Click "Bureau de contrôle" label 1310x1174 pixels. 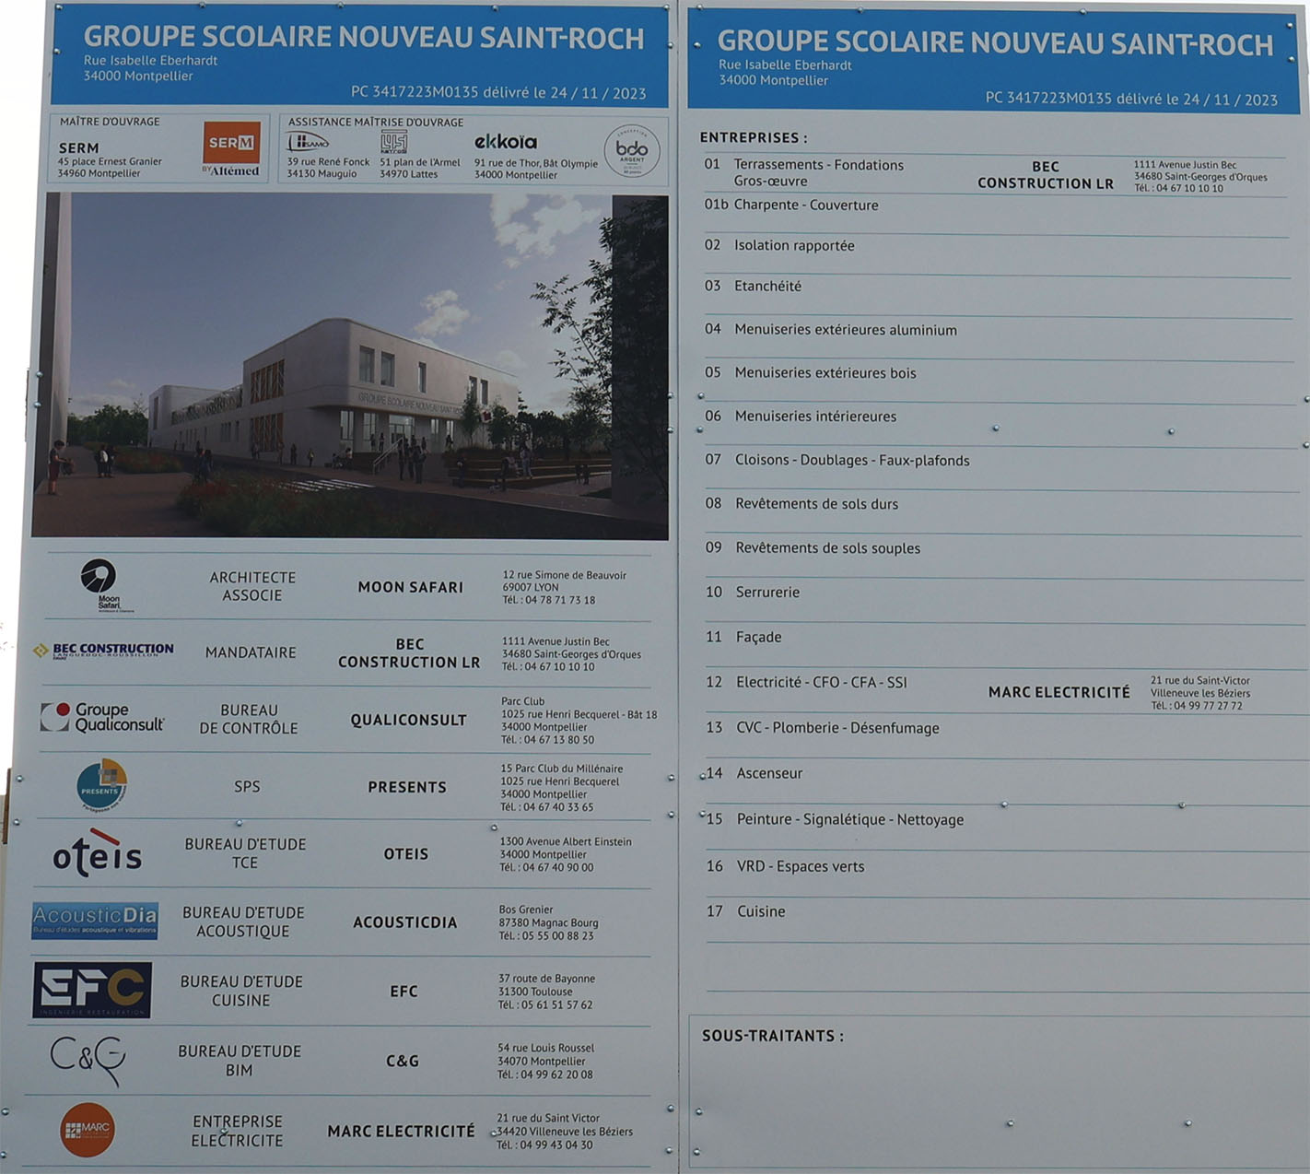[x=249, y=719]
